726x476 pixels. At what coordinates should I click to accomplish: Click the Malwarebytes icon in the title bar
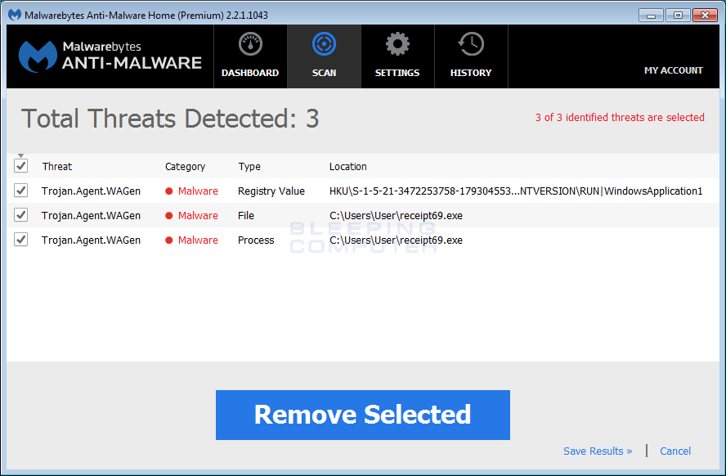click(12, 14)
